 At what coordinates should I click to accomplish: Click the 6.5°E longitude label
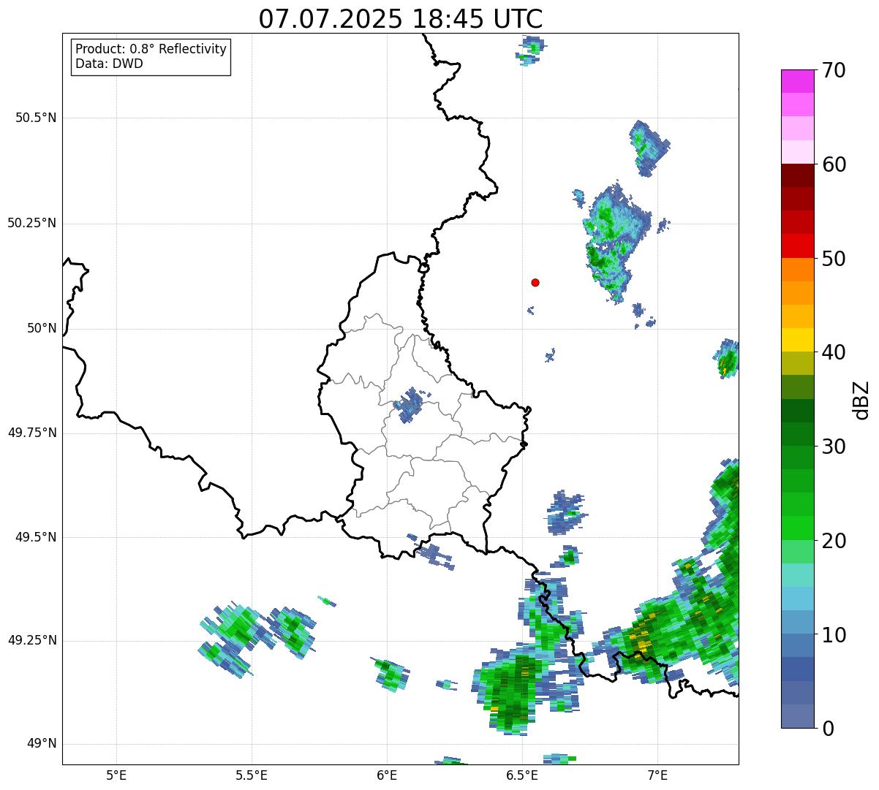click(x=522, y=775)
